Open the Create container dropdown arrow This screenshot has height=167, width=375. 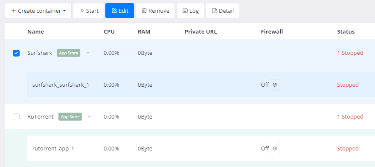click(x=64, y=11)
